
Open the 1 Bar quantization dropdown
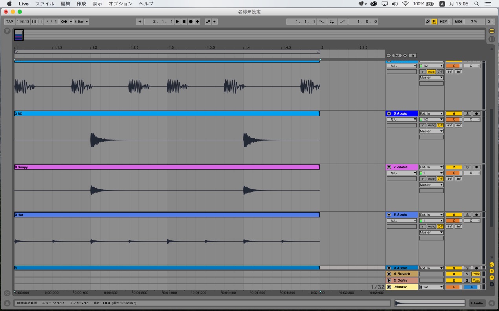coord(81,22)
